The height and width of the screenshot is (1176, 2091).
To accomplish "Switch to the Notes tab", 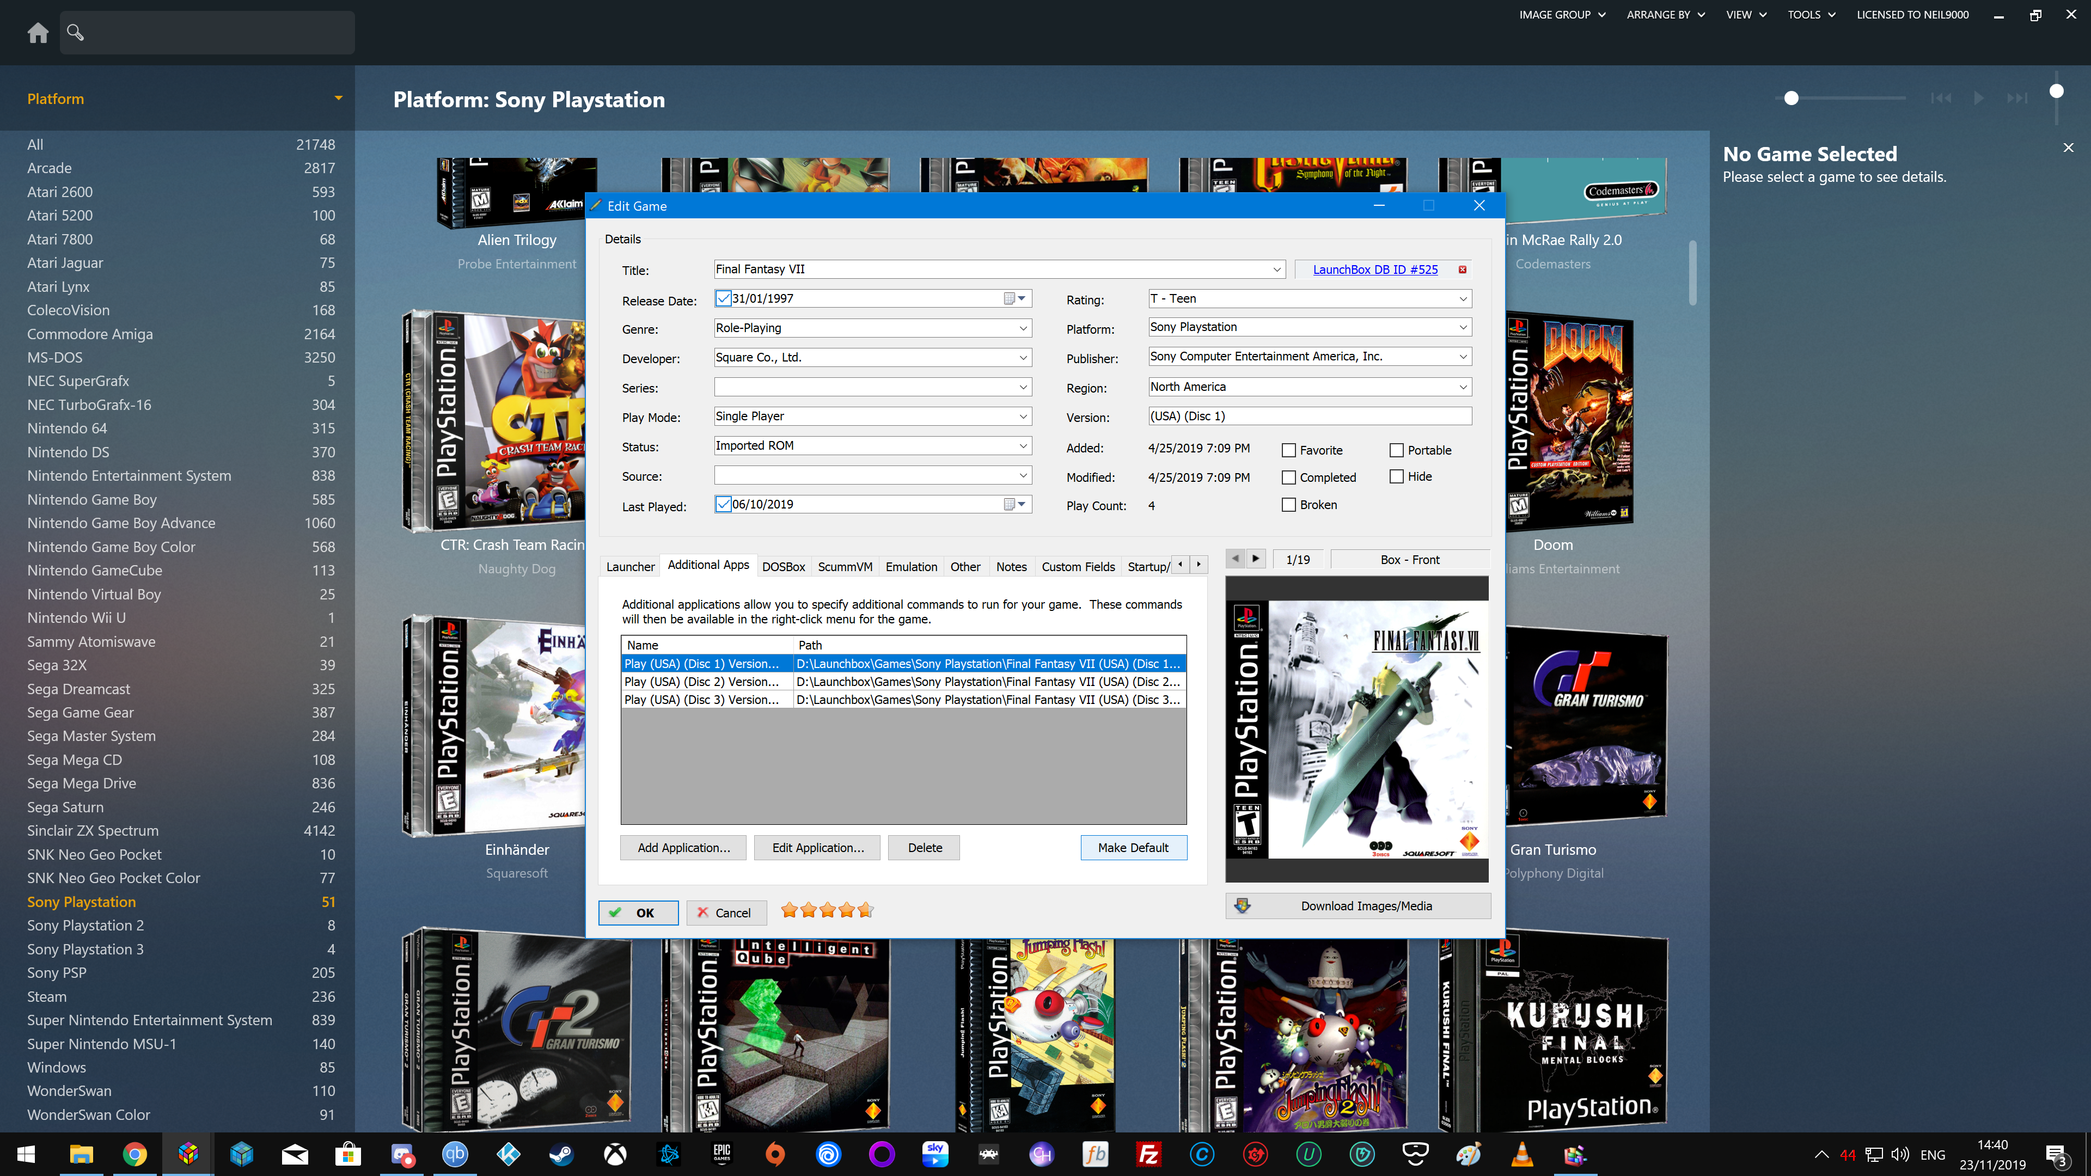I will (1011, 566).
